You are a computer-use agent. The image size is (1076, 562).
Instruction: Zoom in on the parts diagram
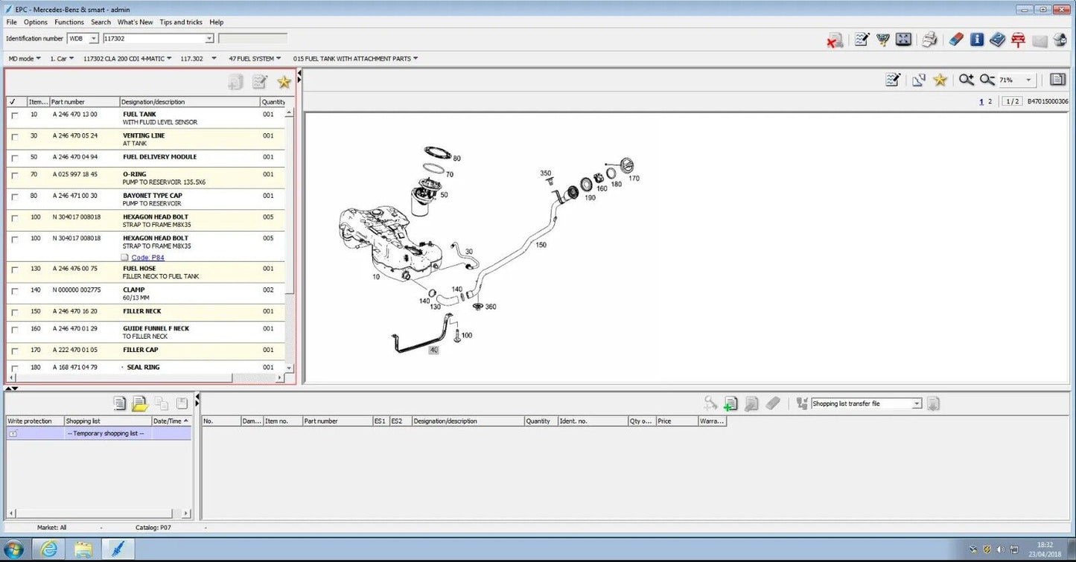(966, 80)
